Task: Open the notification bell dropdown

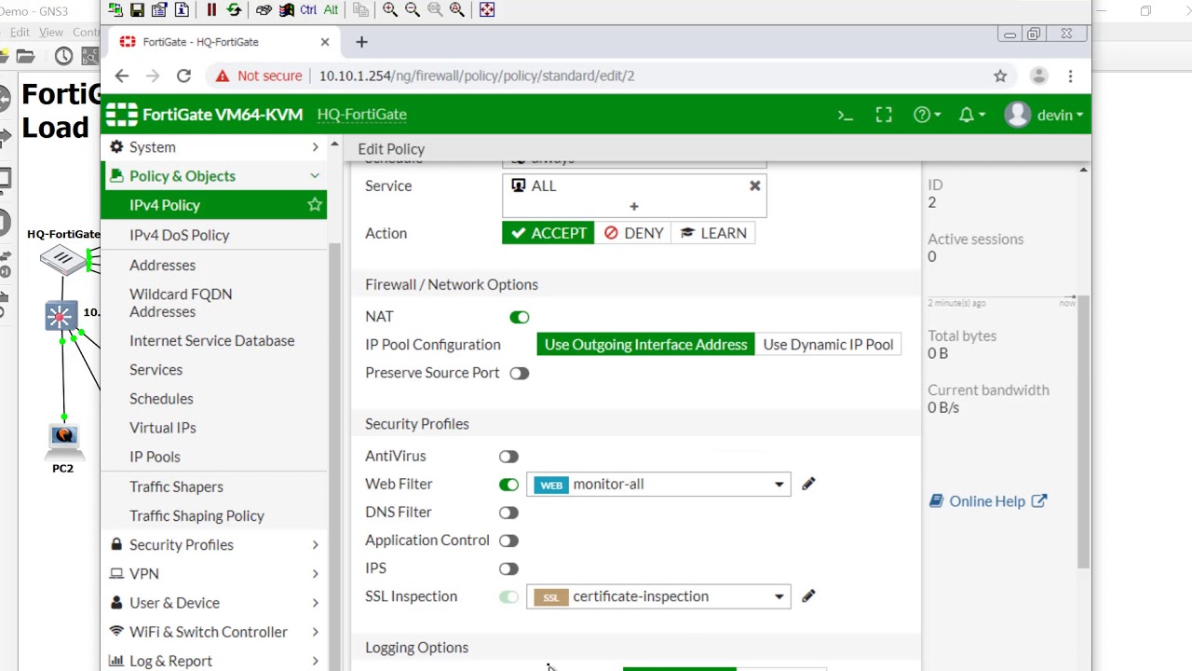Action: pyautogui.click(x=971, y=115)
